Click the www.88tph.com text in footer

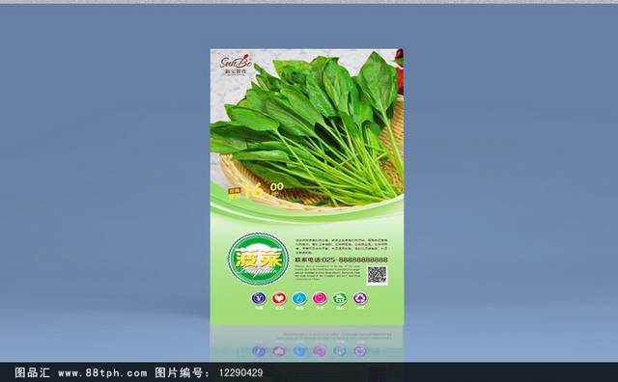[102, 373]
